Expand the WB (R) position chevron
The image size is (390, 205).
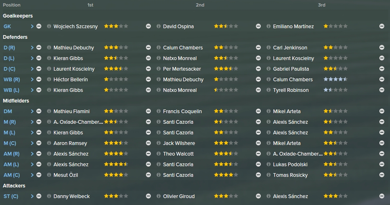(32, 80)
